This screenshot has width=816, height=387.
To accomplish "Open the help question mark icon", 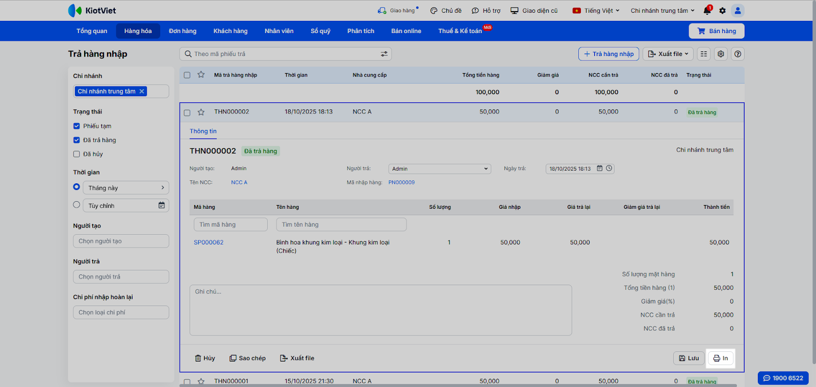I will click(x=737, y=54).
